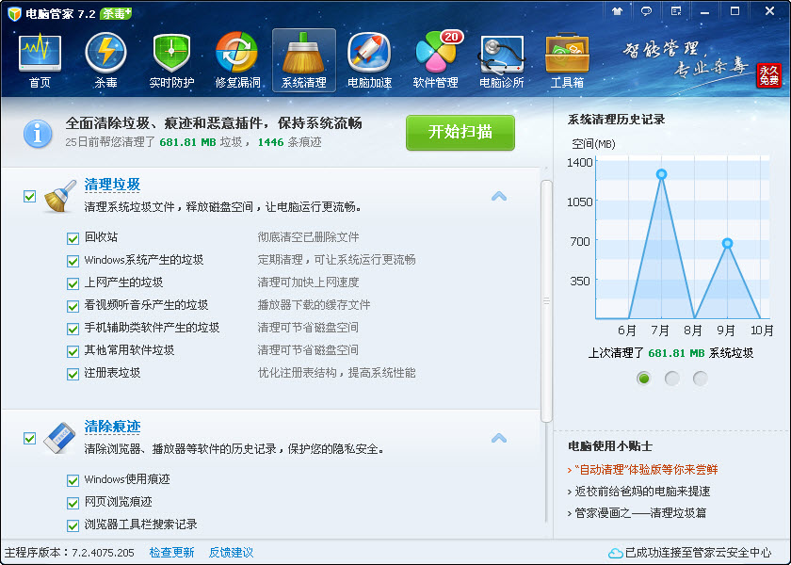Toggle the 注册表垃圾 checkbox
This screenshot has height=565, width=791.
pos(73,375)
